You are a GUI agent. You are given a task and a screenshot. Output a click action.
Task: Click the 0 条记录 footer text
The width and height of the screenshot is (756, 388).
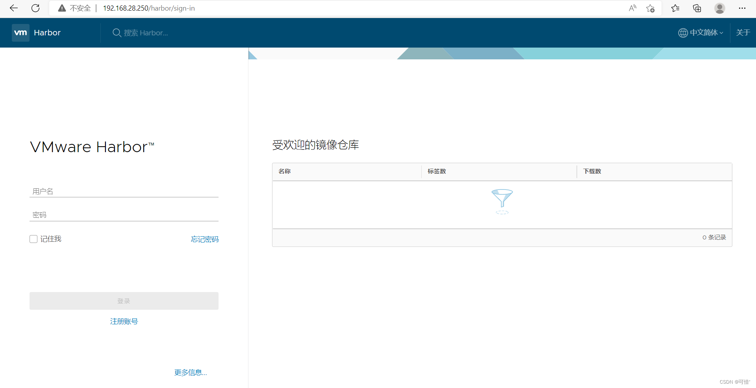[x=714, y=237]
